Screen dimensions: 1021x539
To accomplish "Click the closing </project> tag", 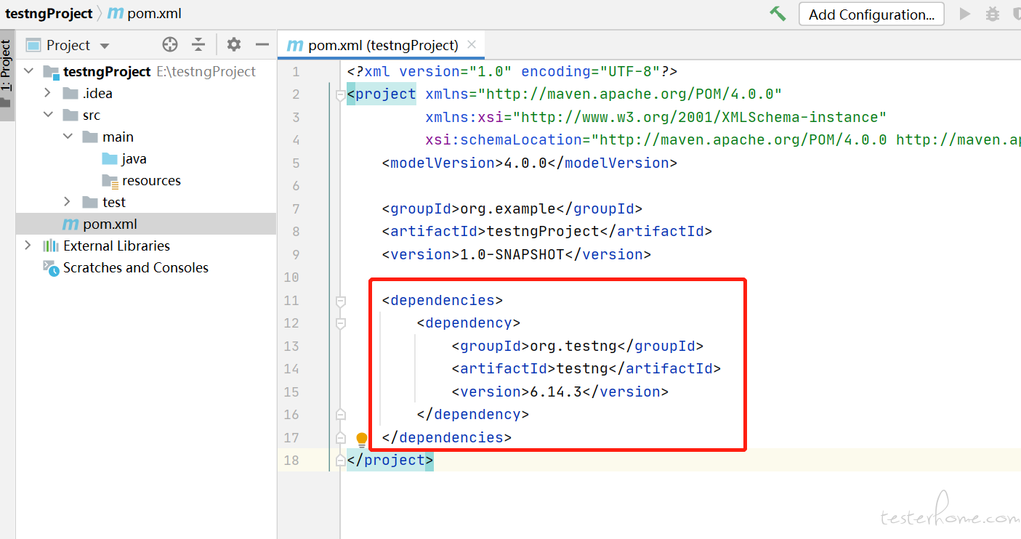I will 390,461.
